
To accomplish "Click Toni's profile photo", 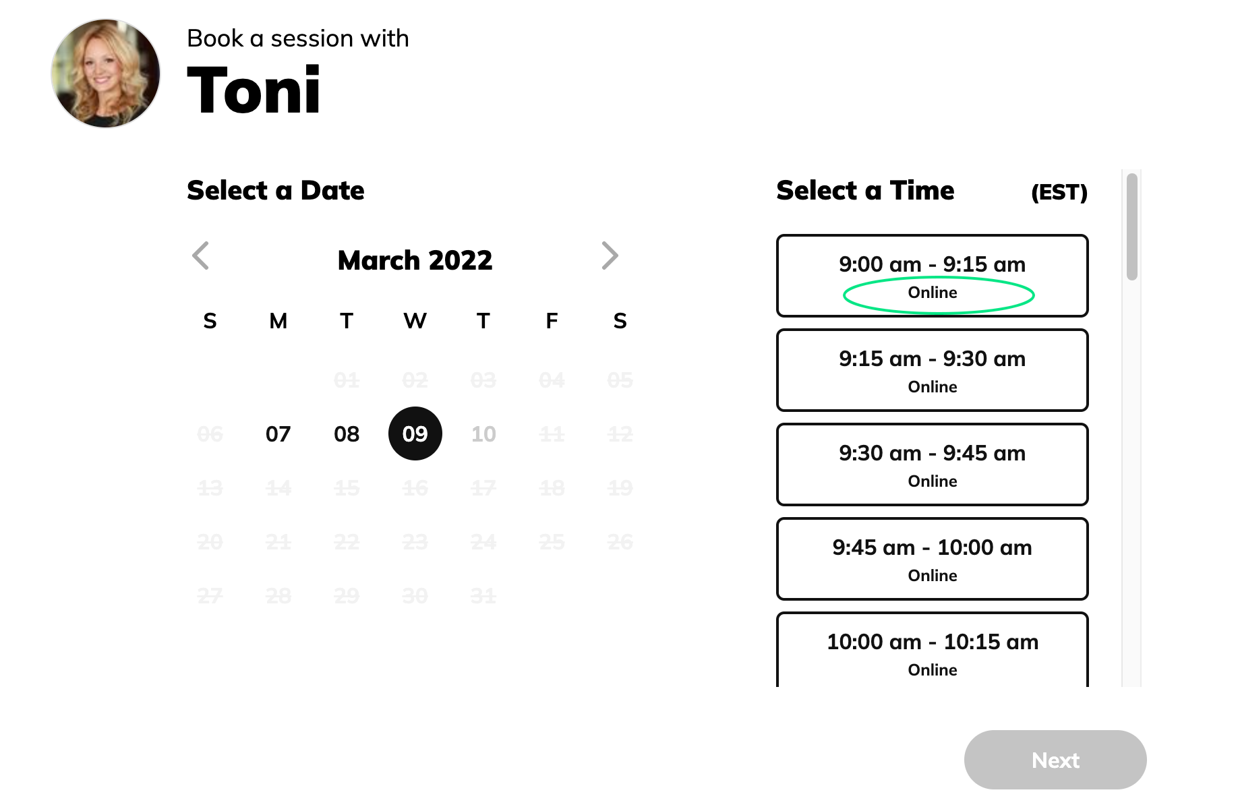I will 106,73.
